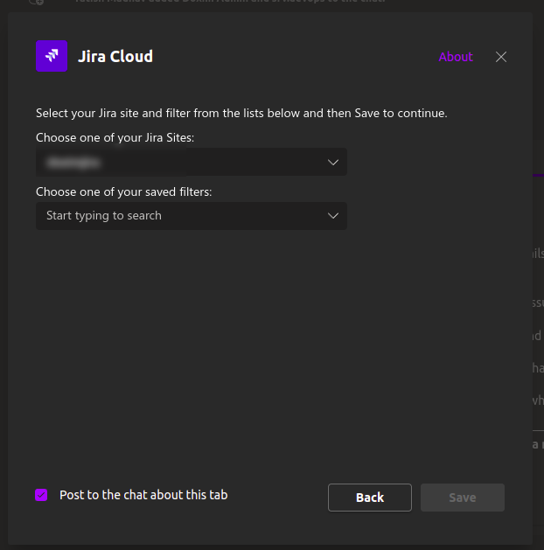The height and width of the screenshot is (550, 544).
Task: Open the About link
Action: point(456,57)
